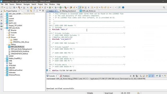Click the Writable status bar entry
Image resolution: width=167 pixels, height=94 pixels.
[90, 93]
